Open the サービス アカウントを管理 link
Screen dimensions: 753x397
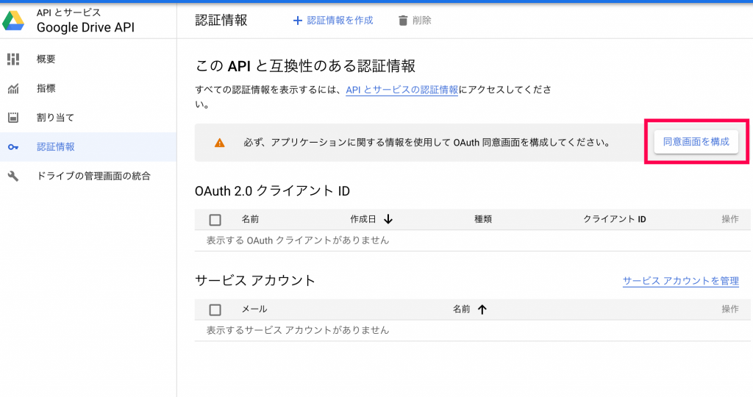click(x=680, y=281)
